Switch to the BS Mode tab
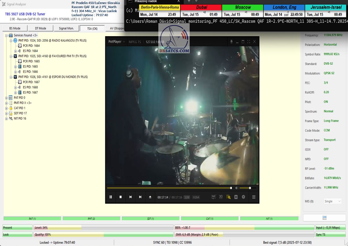The width and height of the screenshot is (348, 246). pos(15,28)
